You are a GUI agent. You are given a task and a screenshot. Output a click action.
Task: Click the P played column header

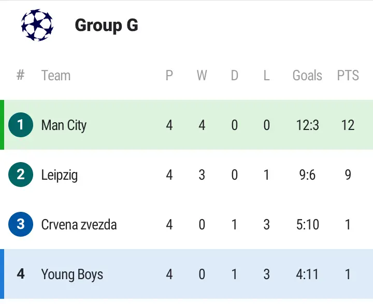[169, 76]
